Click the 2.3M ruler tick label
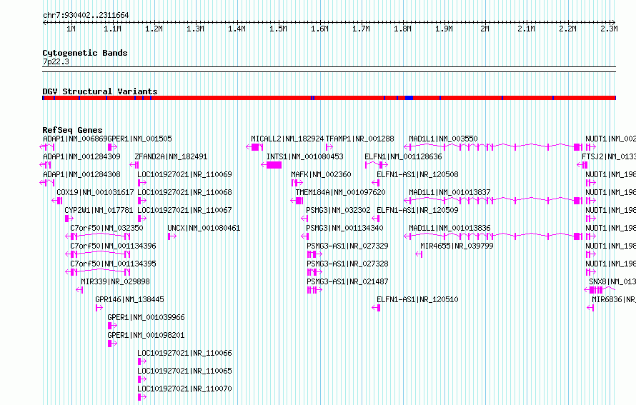636x405 pixels. 609,29
